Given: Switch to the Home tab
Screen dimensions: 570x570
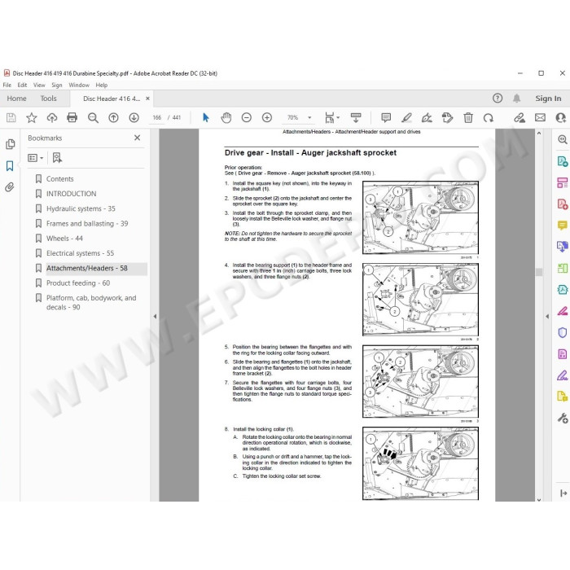Looking at the screenshot, I should [x=17, y=99].
